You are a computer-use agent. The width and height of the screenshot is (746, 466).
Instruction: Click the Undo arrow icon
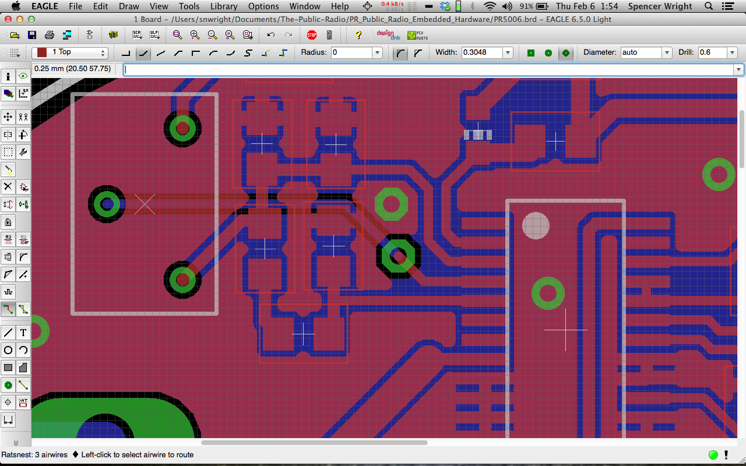[270, 35]
